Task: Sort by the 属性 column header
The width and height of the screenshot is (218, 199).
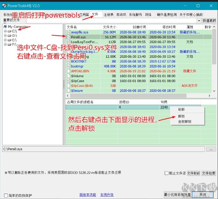Action: click(189, 27)
